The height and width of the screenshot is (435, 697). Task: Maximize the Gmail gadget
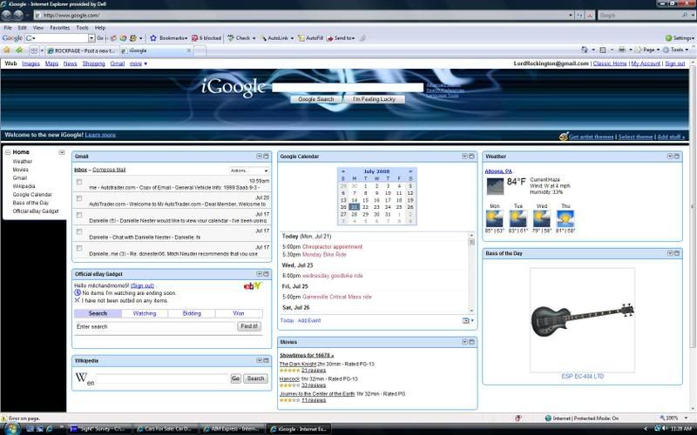tap(267, 157)
